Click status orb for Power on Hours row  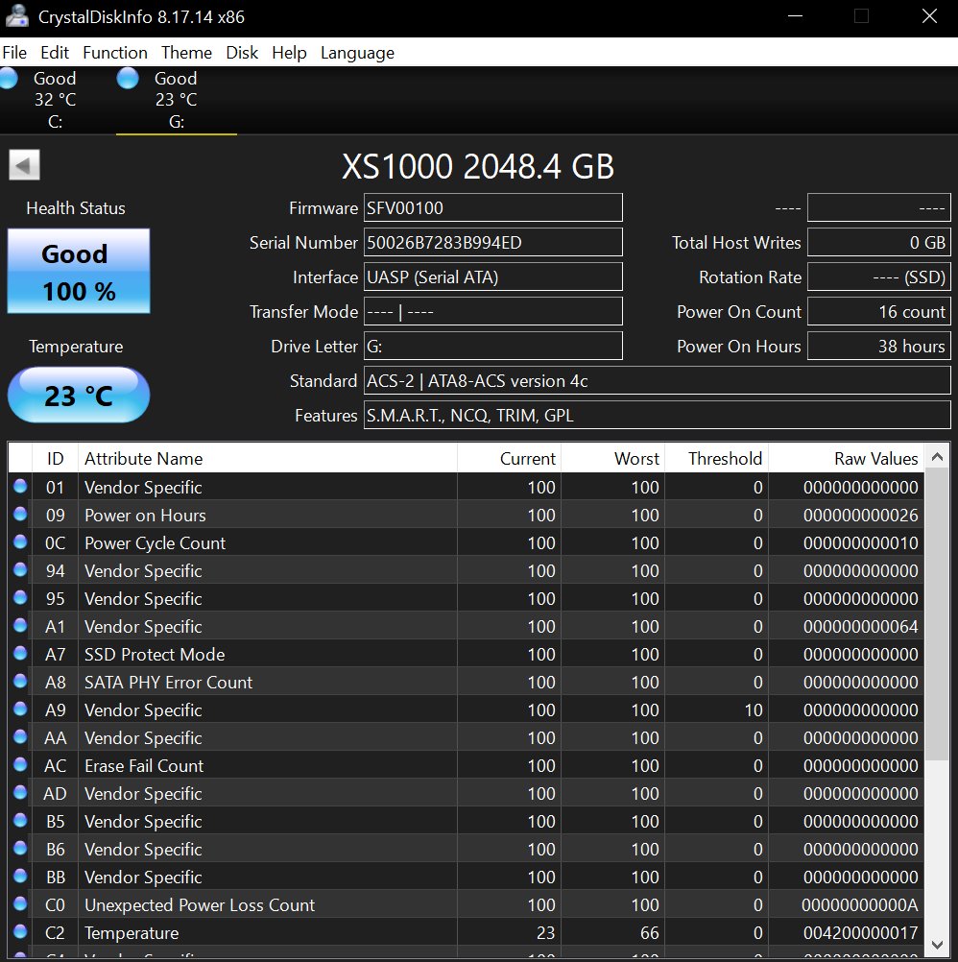click(20, 516)
